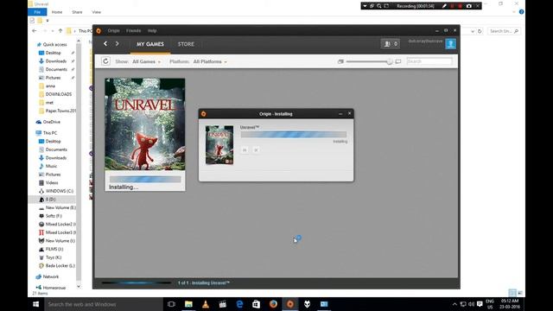Screen dimensions: 553x311
Task: Click the recorder camera snapshot icon
Action: (x=468, y=6)
